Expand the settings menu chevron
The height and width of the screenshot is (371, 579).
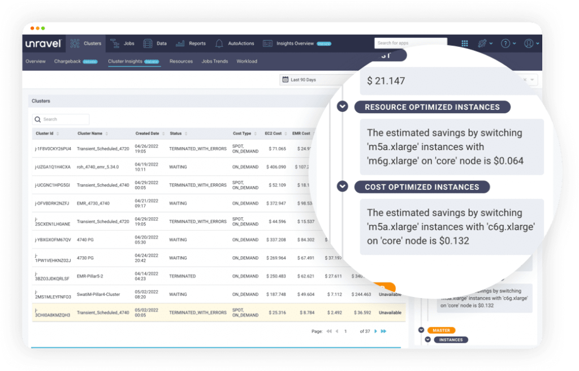[491, 44]
